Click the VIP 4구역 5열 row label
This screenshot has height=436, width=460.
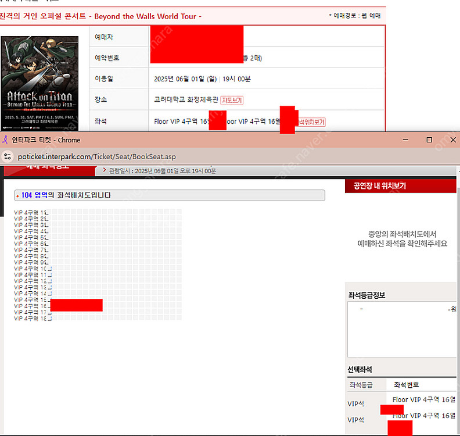tap(31, 237)
